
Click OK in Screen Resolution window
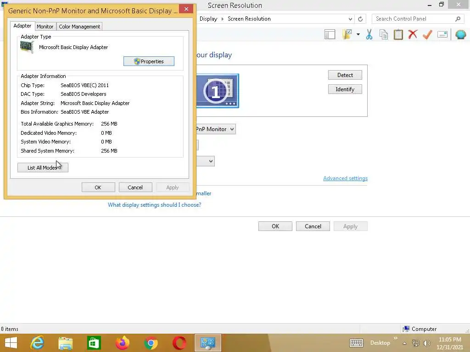(x=275, y=226)
